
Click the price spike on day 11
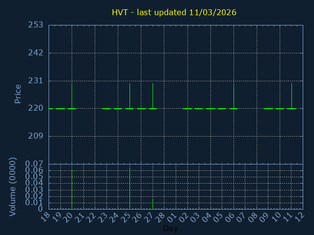[291, 95]
